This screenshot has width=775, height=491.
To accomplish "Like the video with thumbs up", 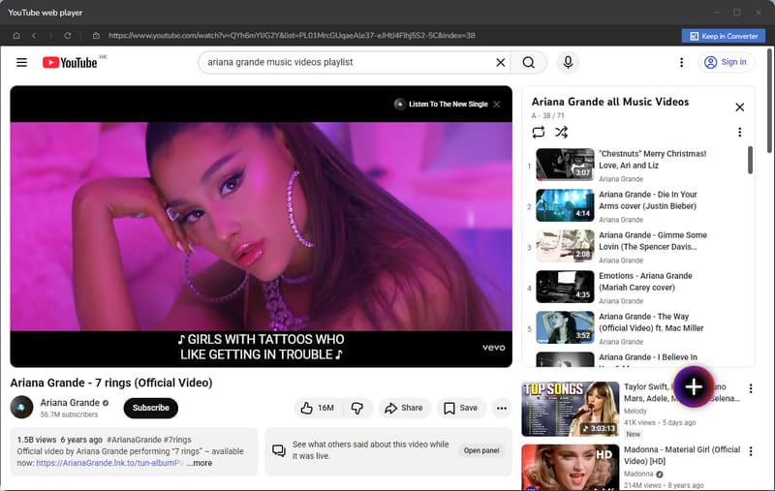I will pos(319,408).
